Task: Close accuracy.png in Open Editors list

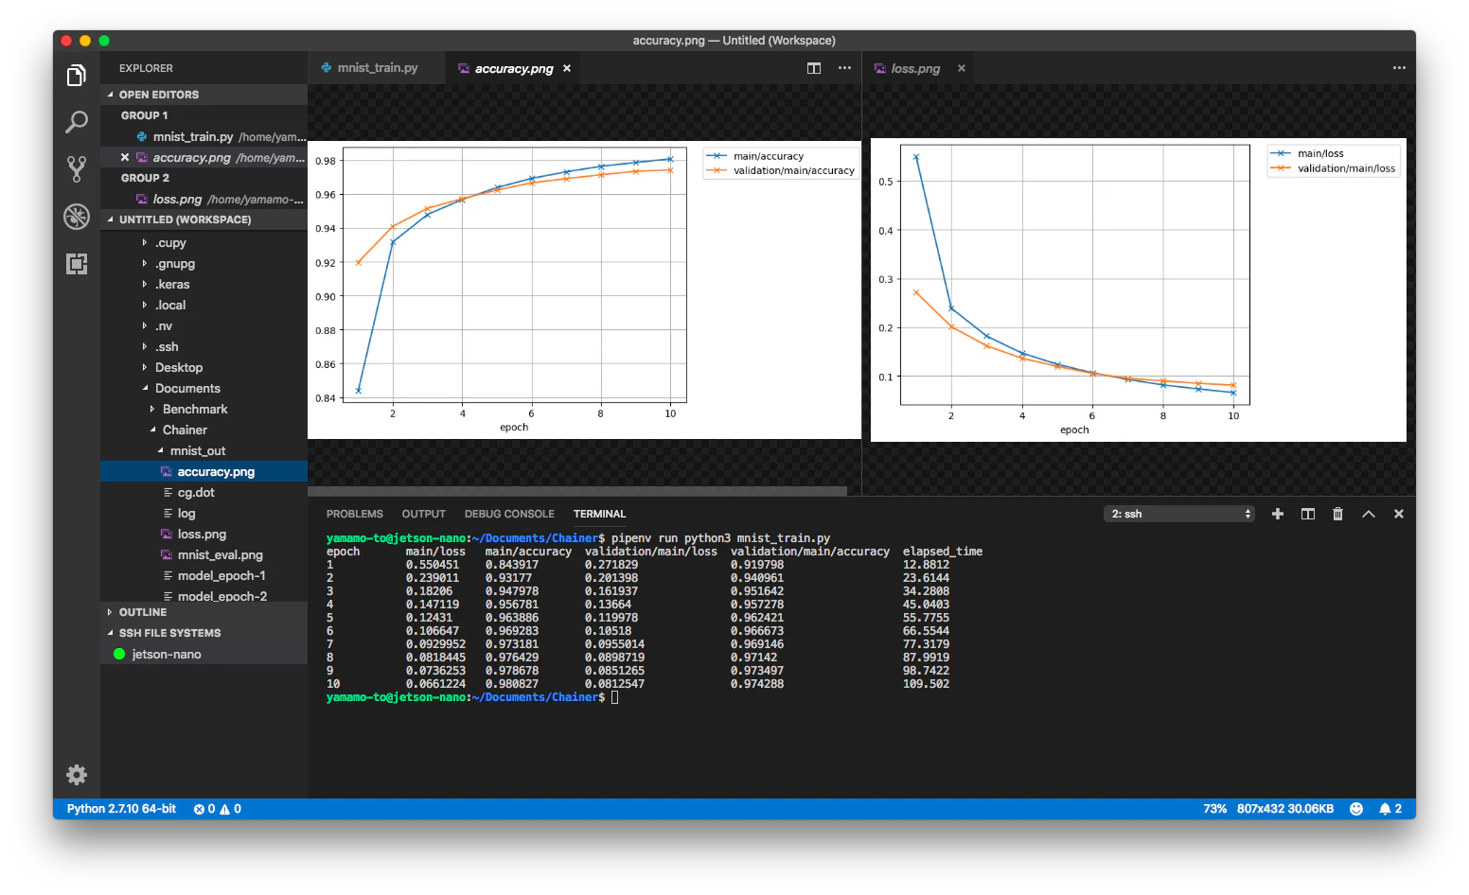Action: click(125, 158)
